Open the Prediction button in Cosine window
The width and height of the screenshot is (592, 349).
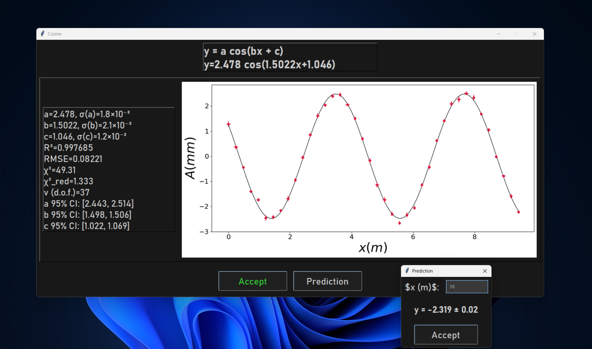pos(327,281)
